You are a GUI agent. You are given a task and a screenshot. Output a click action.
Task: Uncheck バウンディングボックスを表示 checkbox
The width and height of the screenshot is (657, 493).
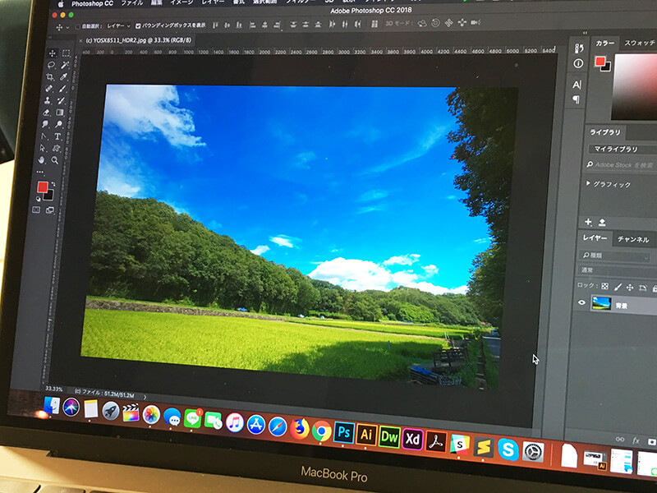pyautogui.click(x=138, y=26)
